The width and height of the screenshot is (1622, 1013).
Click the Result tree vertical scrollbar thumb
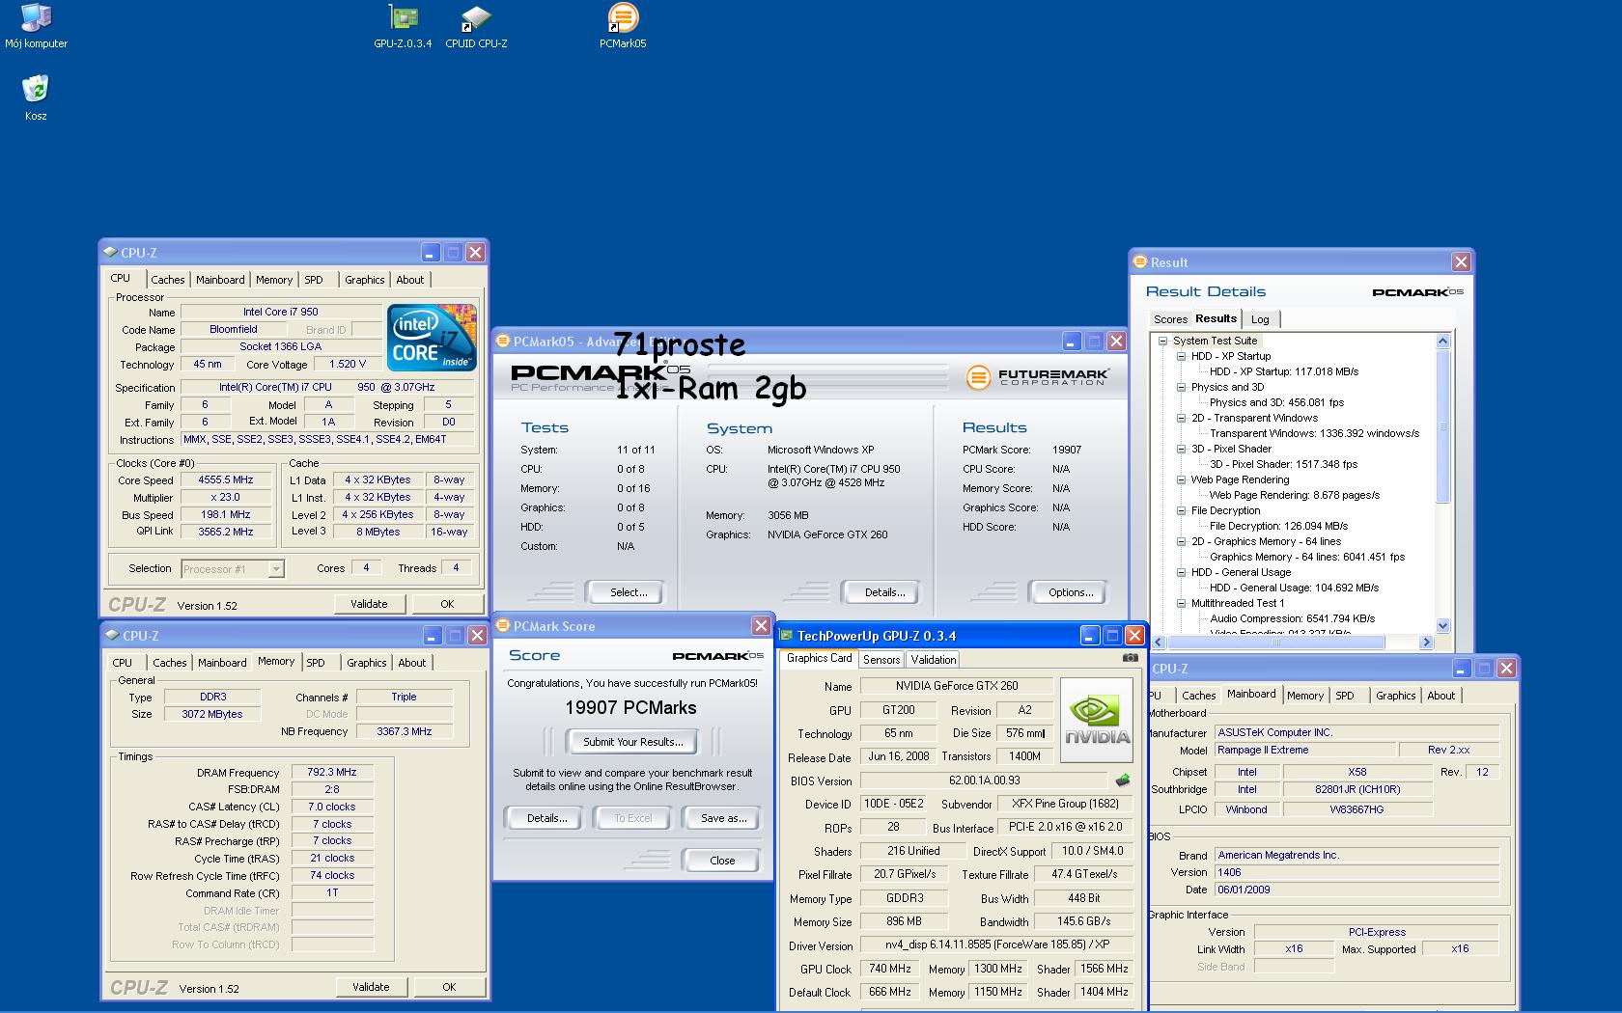click(x=1443, y=426)
